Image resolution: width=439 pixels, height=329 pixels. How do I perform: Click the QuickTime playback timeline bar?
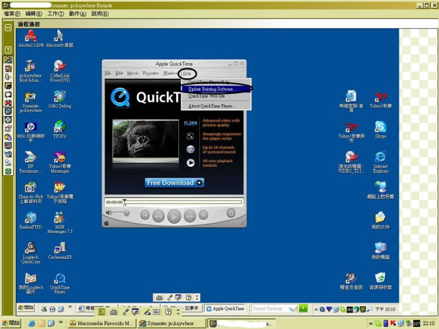(184, 202)
